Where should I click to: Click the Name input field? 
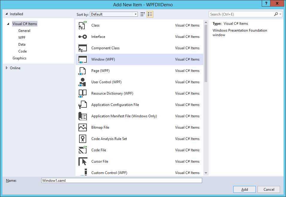point(122,181)
